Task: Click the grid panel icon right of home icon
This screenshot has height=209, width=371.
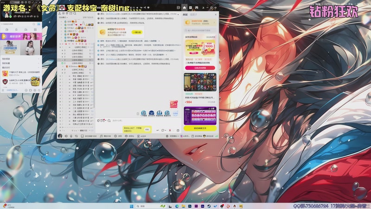Action: [191, 7]
